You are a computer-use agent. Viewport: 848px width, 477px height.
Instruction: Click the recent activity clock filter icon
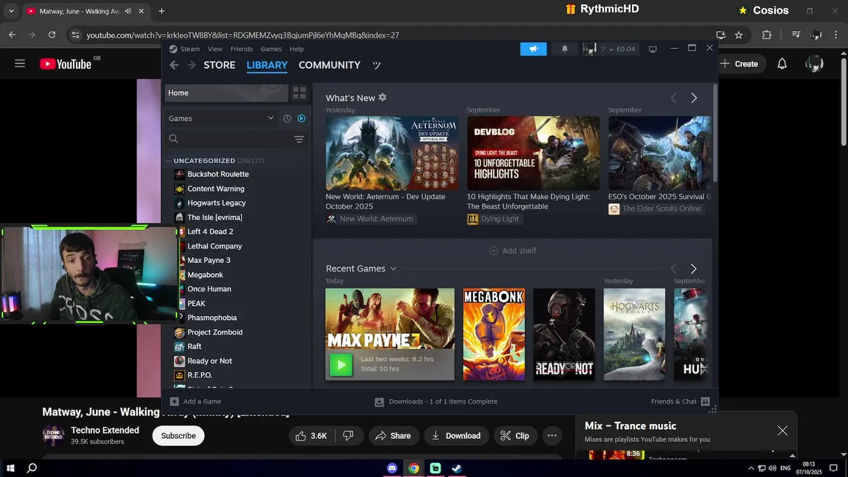click(287, 119)
